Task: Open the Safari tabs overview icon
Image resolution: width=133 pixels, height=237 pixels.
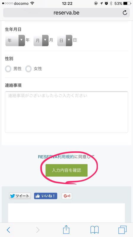Action: coord(122,230)
